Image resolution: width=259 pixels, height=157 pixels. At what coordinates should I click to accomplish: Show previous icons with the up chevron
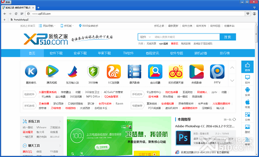click(x=232, y=68)
